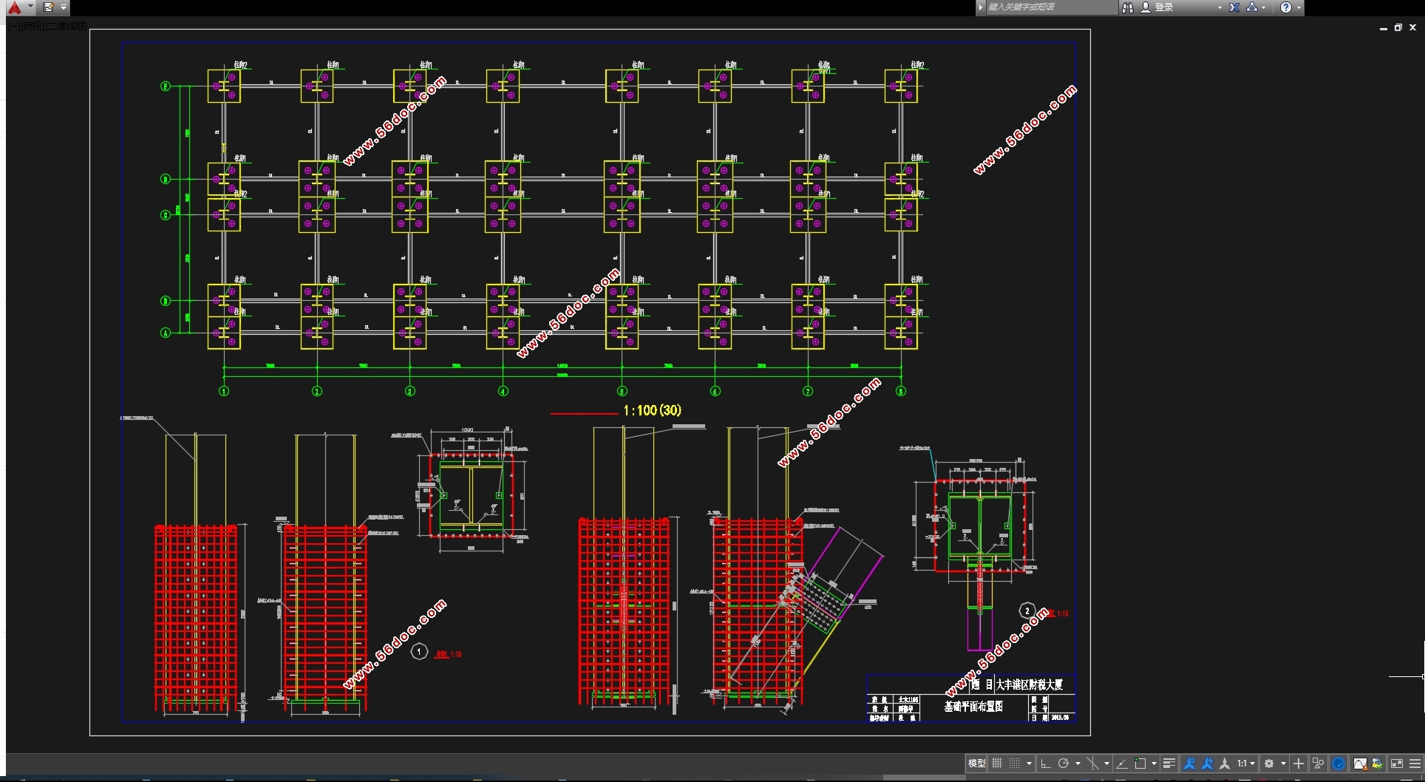Screen dimensions: 1425x782
Task: Toggle polar tracking in status bar
Action: click(1064, 764)
